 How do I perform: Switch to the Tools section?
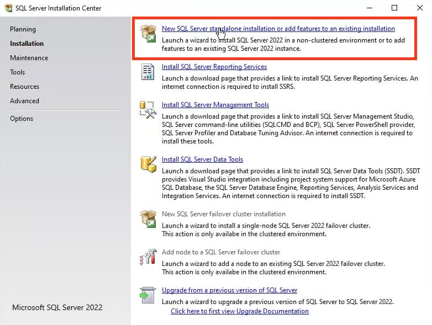[x=17, y=72]
